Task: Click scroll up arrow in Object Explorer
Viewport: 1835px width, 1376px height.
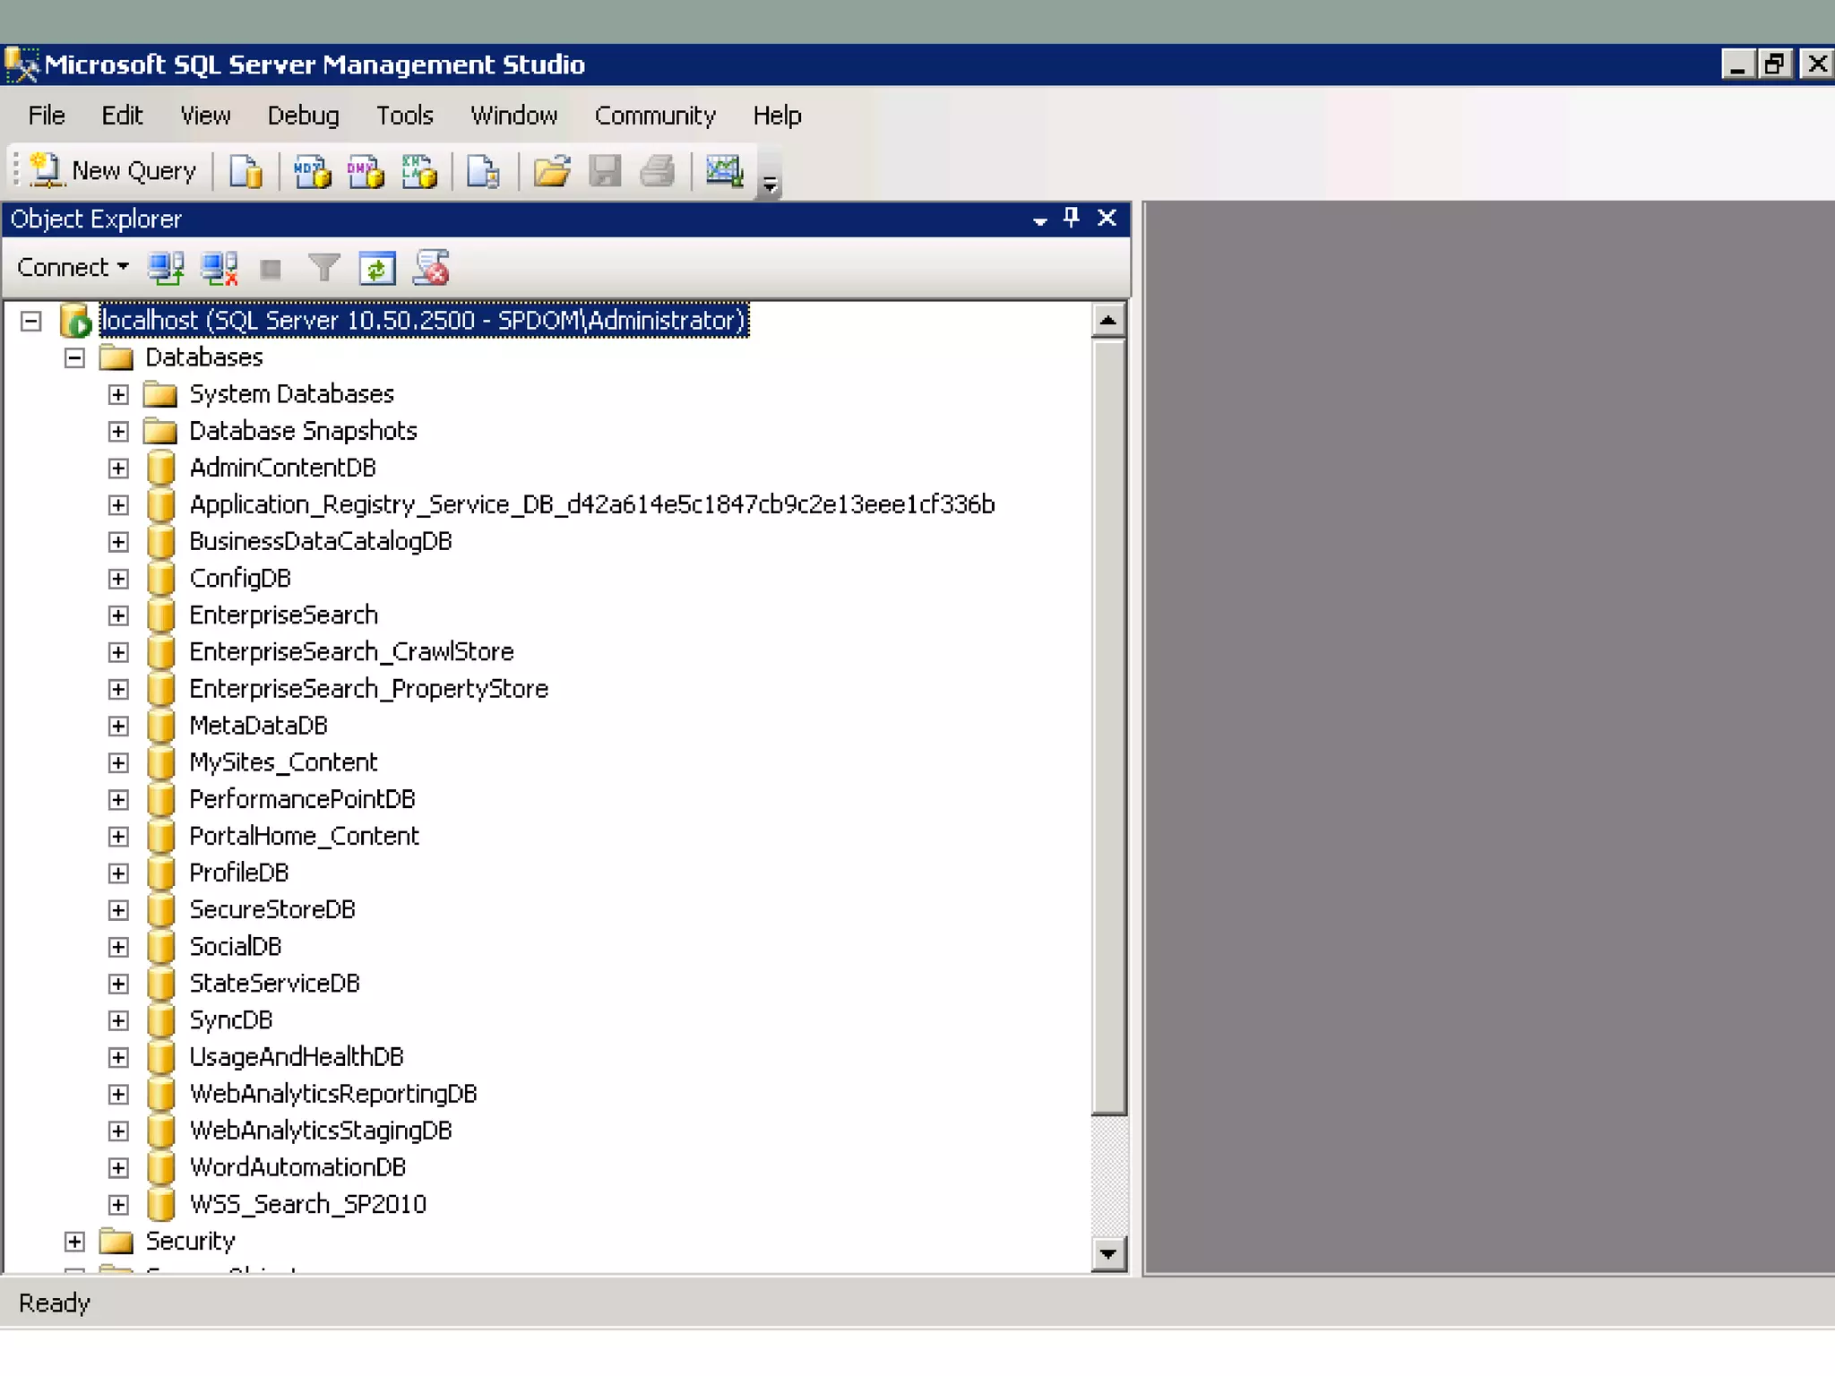Action: 1108,320
